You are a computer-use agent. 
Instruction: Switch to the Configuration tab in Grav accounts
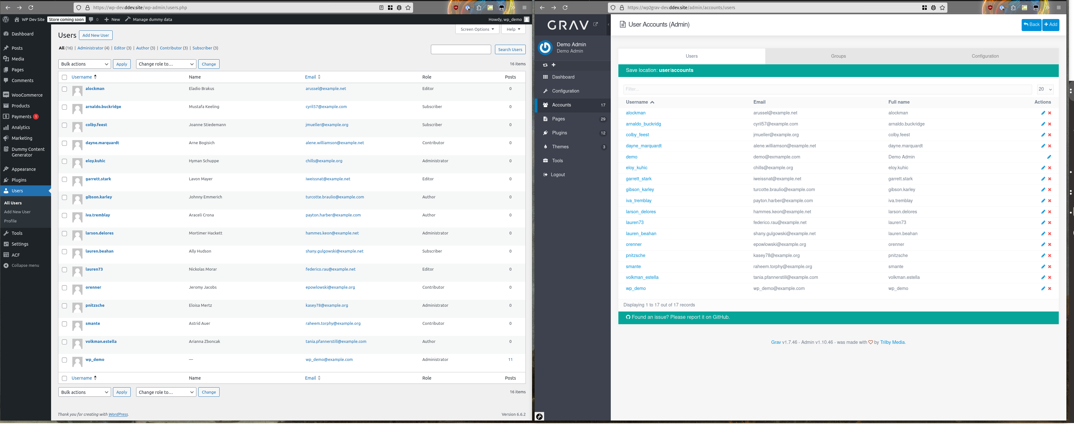point(985,56)
